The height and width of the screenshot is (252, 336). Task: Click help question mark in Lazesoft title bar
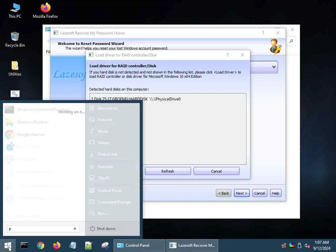(x=263, y=33)
